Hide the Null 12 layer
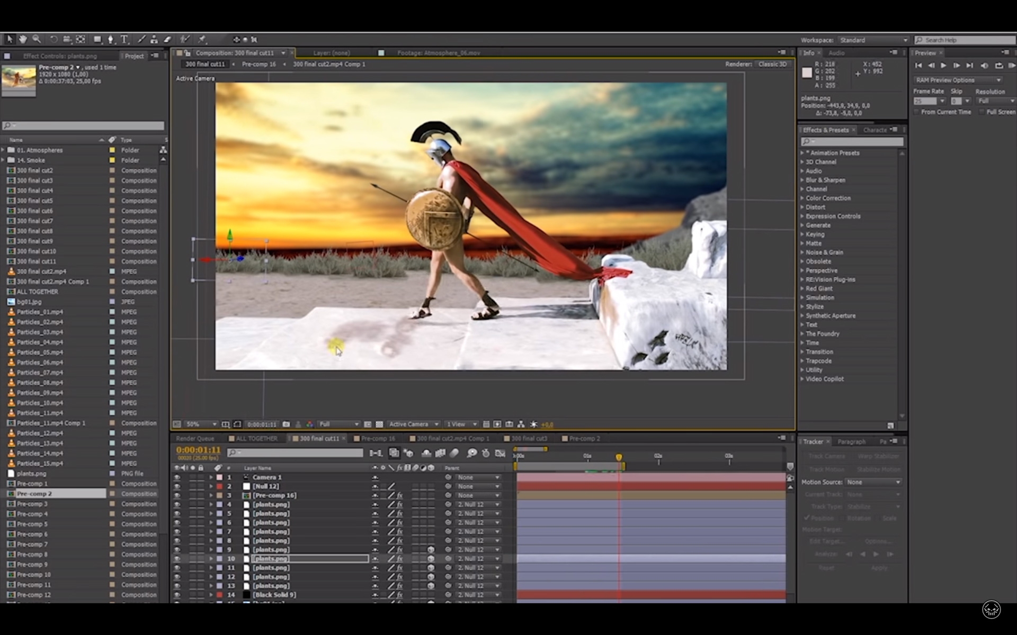The width and height of the screenshot is (1017, 635). pos(177,486)
